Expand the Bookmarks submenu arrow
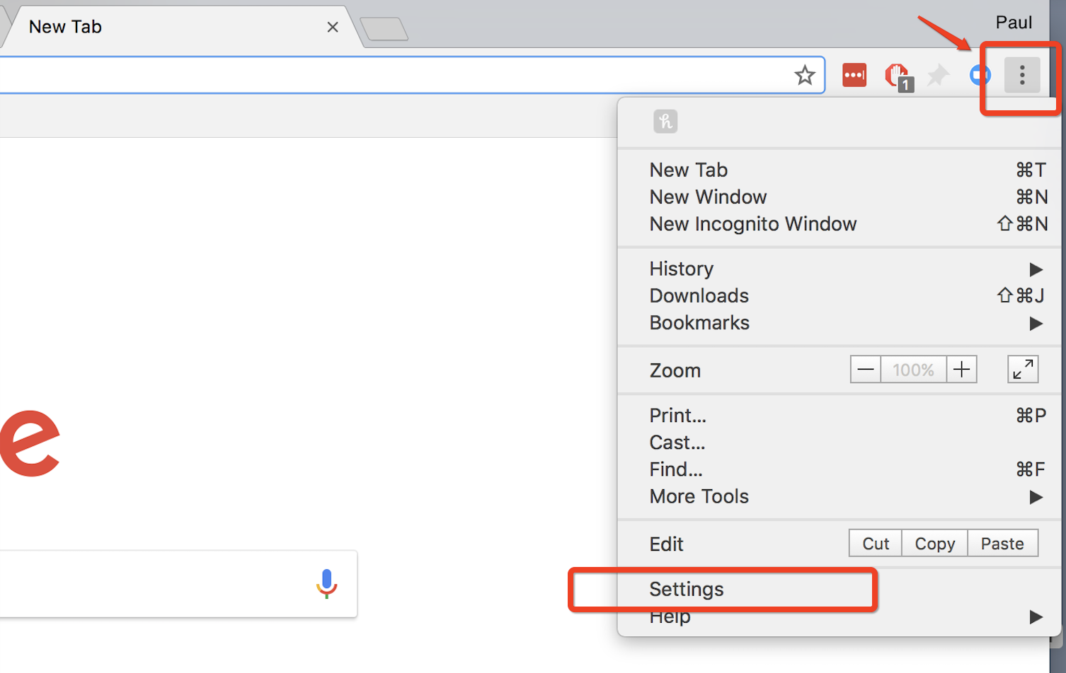 (x=1036, y=324)
